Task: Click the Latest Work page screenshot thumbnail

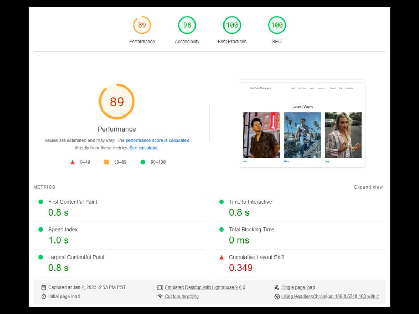Action: click(302, 124)
